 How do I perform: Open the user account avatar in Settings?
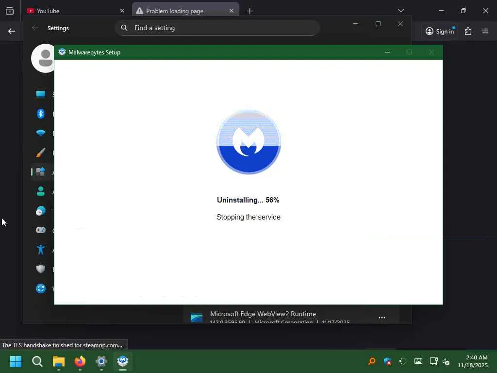[x=43, y=58]
